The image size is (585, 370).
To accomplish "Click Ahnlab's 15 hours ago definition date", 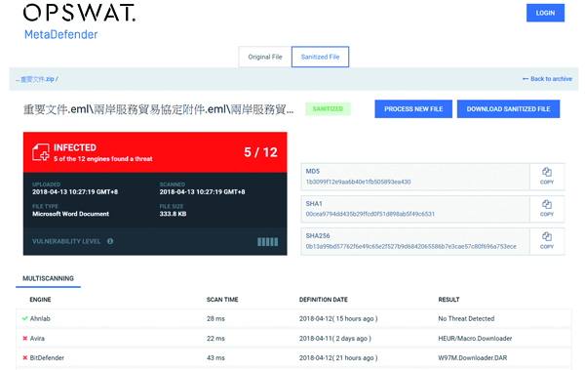I will [x=338, y=318].
